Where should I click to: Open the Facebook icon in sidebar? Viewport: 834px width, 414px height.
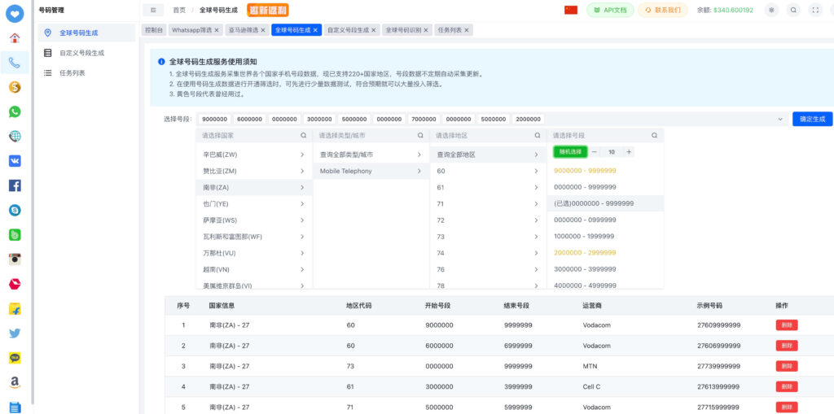click(15, 185)
